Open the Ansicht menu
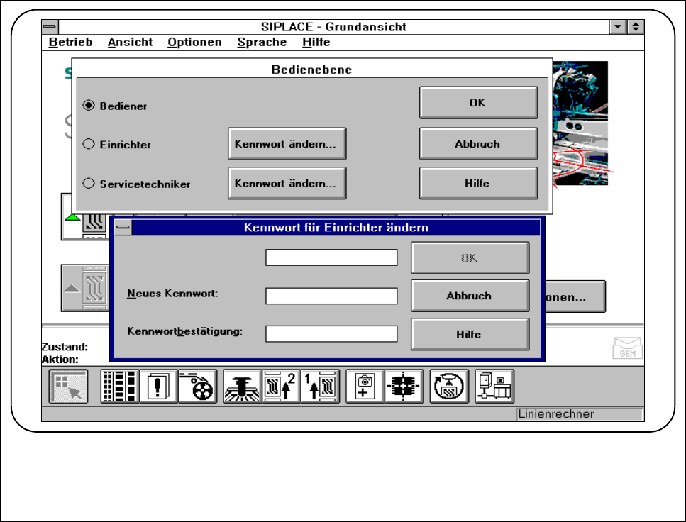 130,42
